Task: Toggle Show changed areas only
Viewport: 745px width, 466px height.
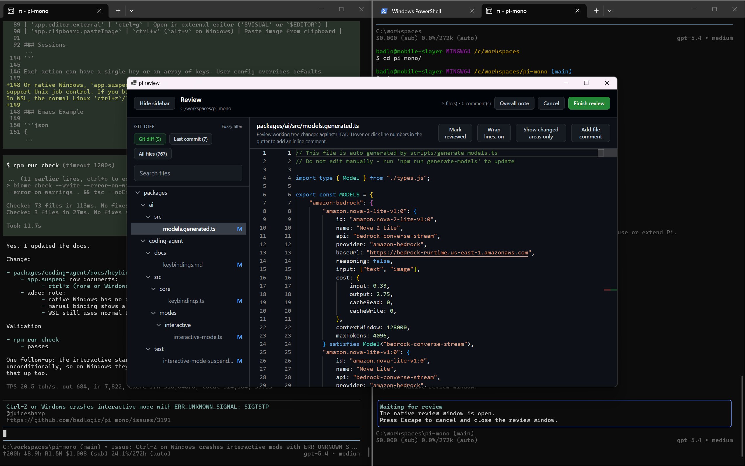Action: tap(541, 133)
